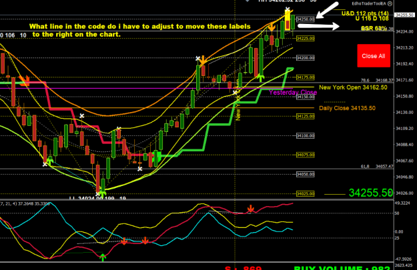Screen dimensions: 417x270
Task: Click the oscillator values label 37.2648 35.3306
Action: coord(33,204)
